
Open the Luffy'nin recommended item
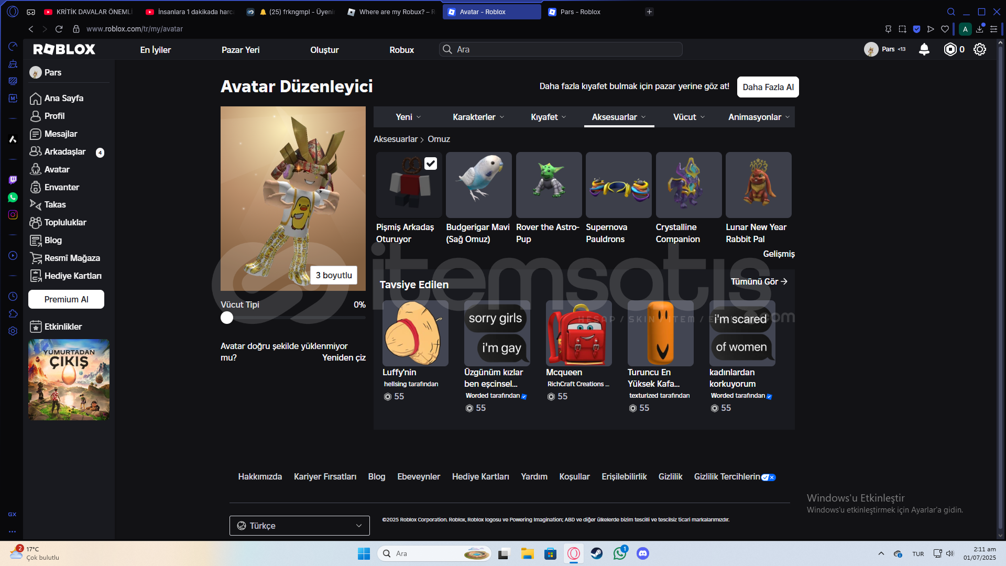tap(415, 333)
